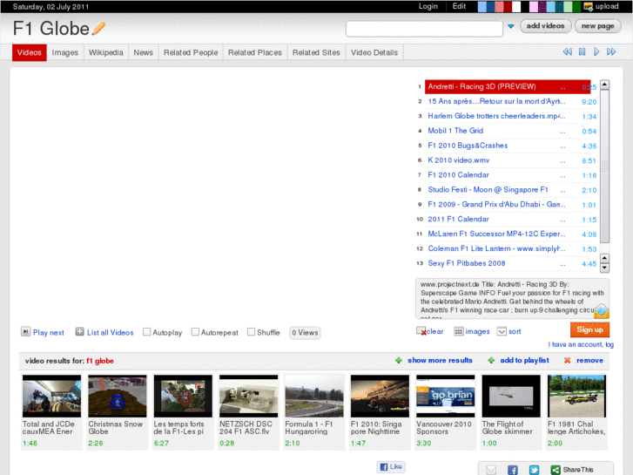Click the search input field
633x475 pixels.
424,29
